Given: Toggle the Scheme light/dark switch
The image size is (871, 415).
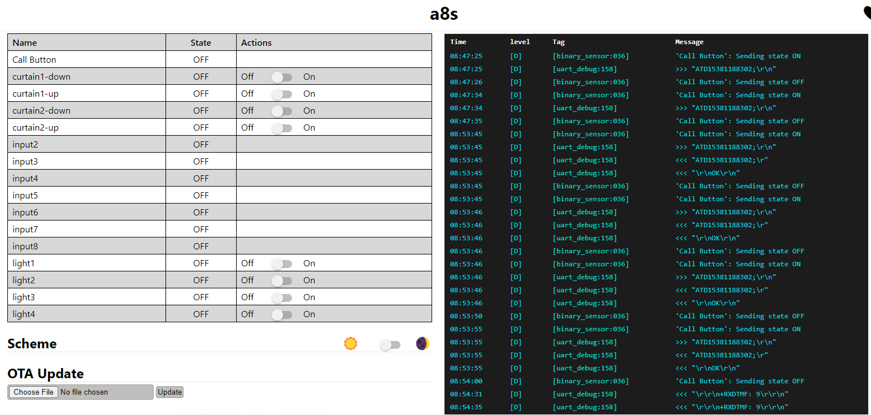Looking at the screenshot, I should (390, 345).
